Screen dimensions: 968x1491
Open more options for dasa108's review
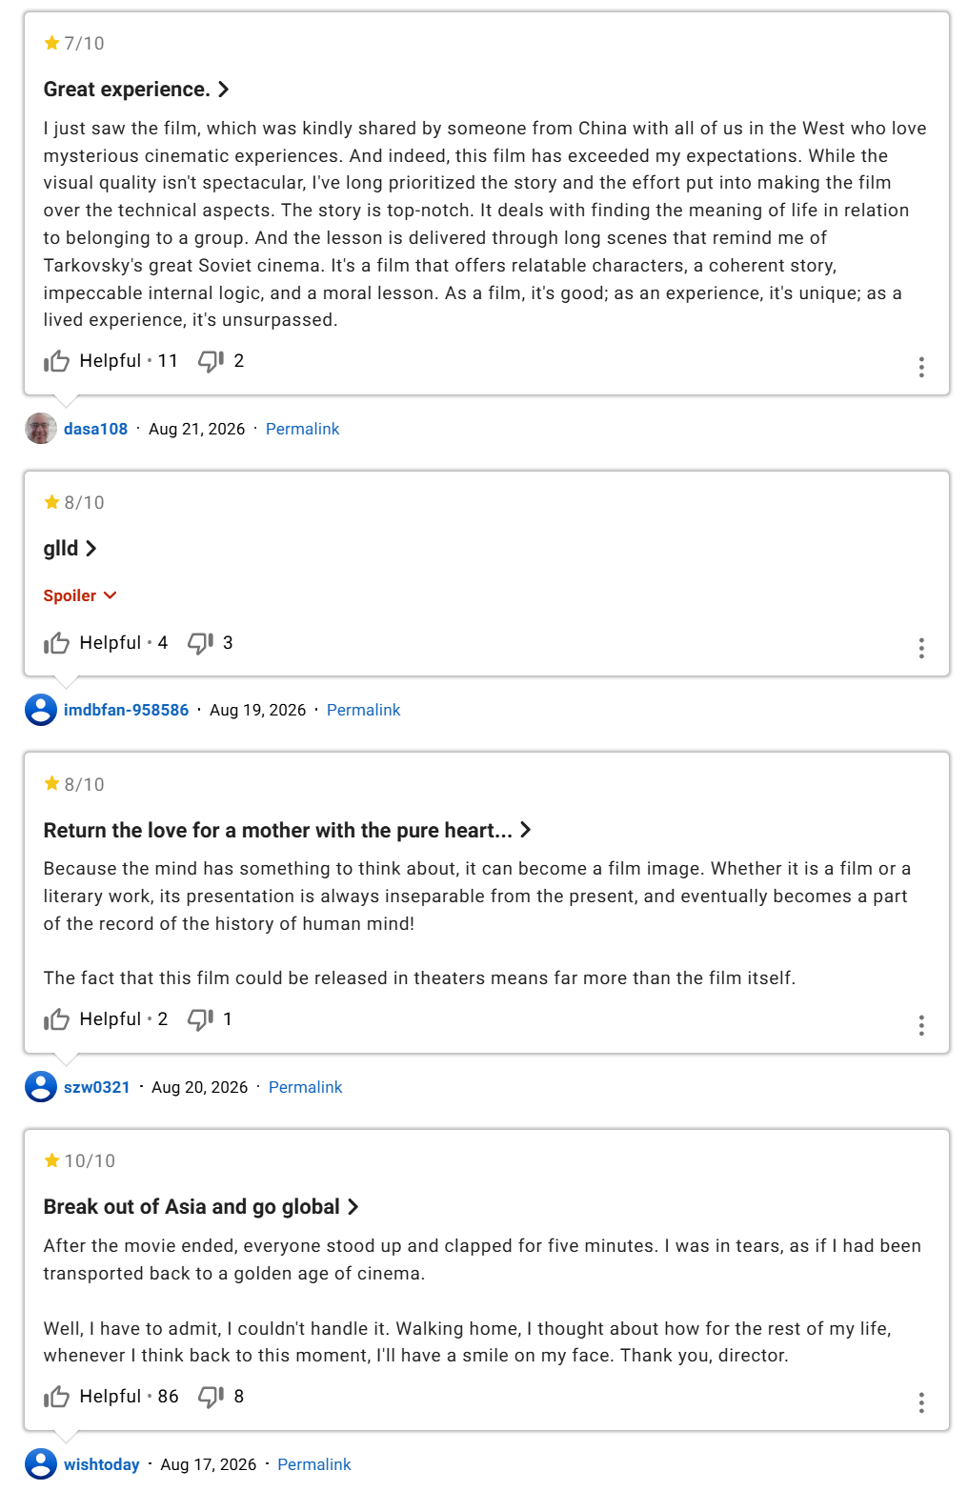pos(921,367)
